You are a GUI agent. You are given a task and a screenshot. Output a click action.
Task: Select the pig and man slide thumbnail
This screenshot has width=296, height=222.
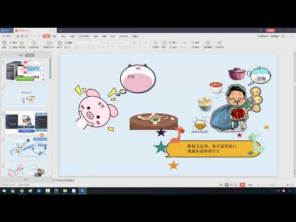tap(27, 170)
